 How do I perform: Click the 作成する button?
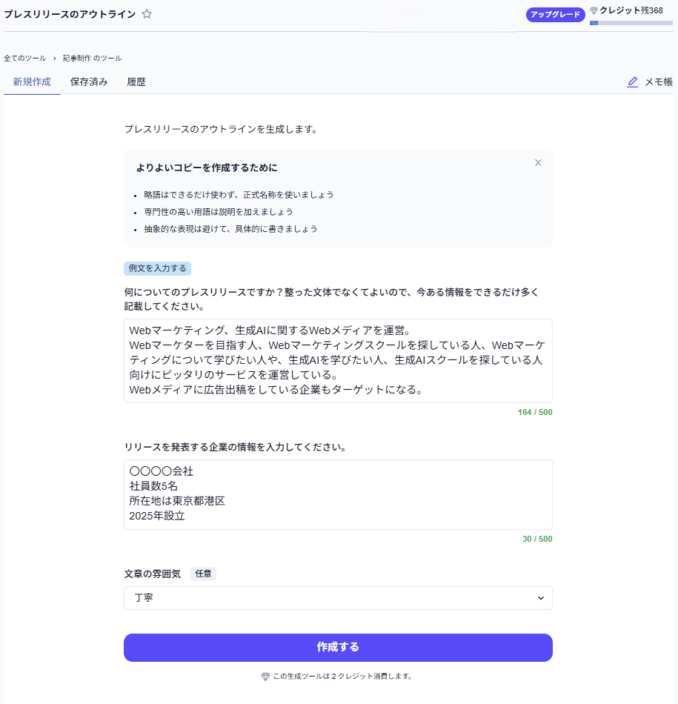coord(338,648)
